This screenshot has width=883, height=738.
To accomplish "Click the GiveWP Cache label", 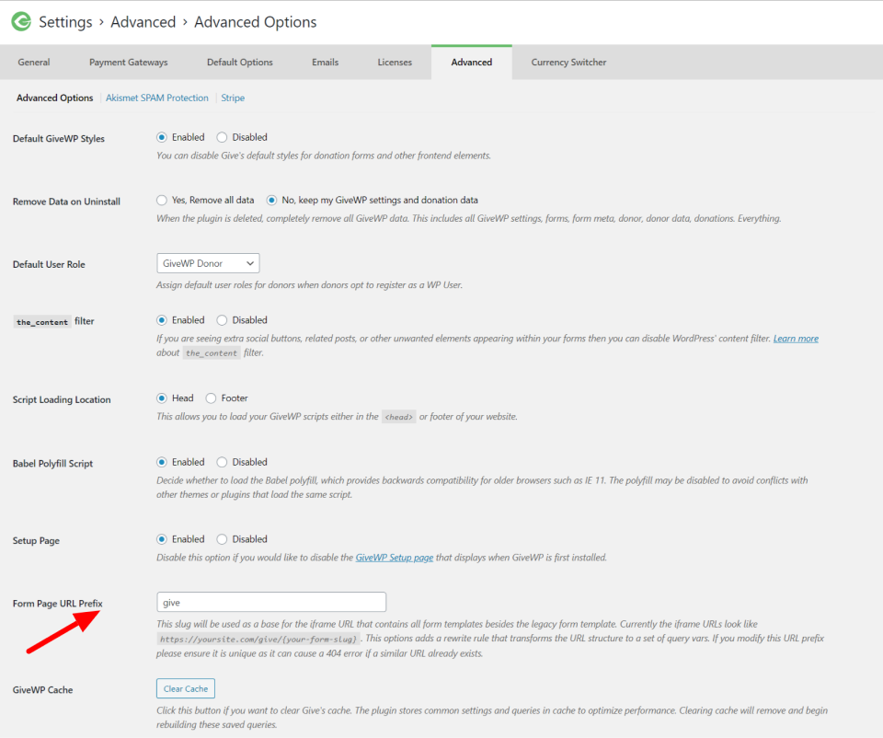I will click(43, 690).
